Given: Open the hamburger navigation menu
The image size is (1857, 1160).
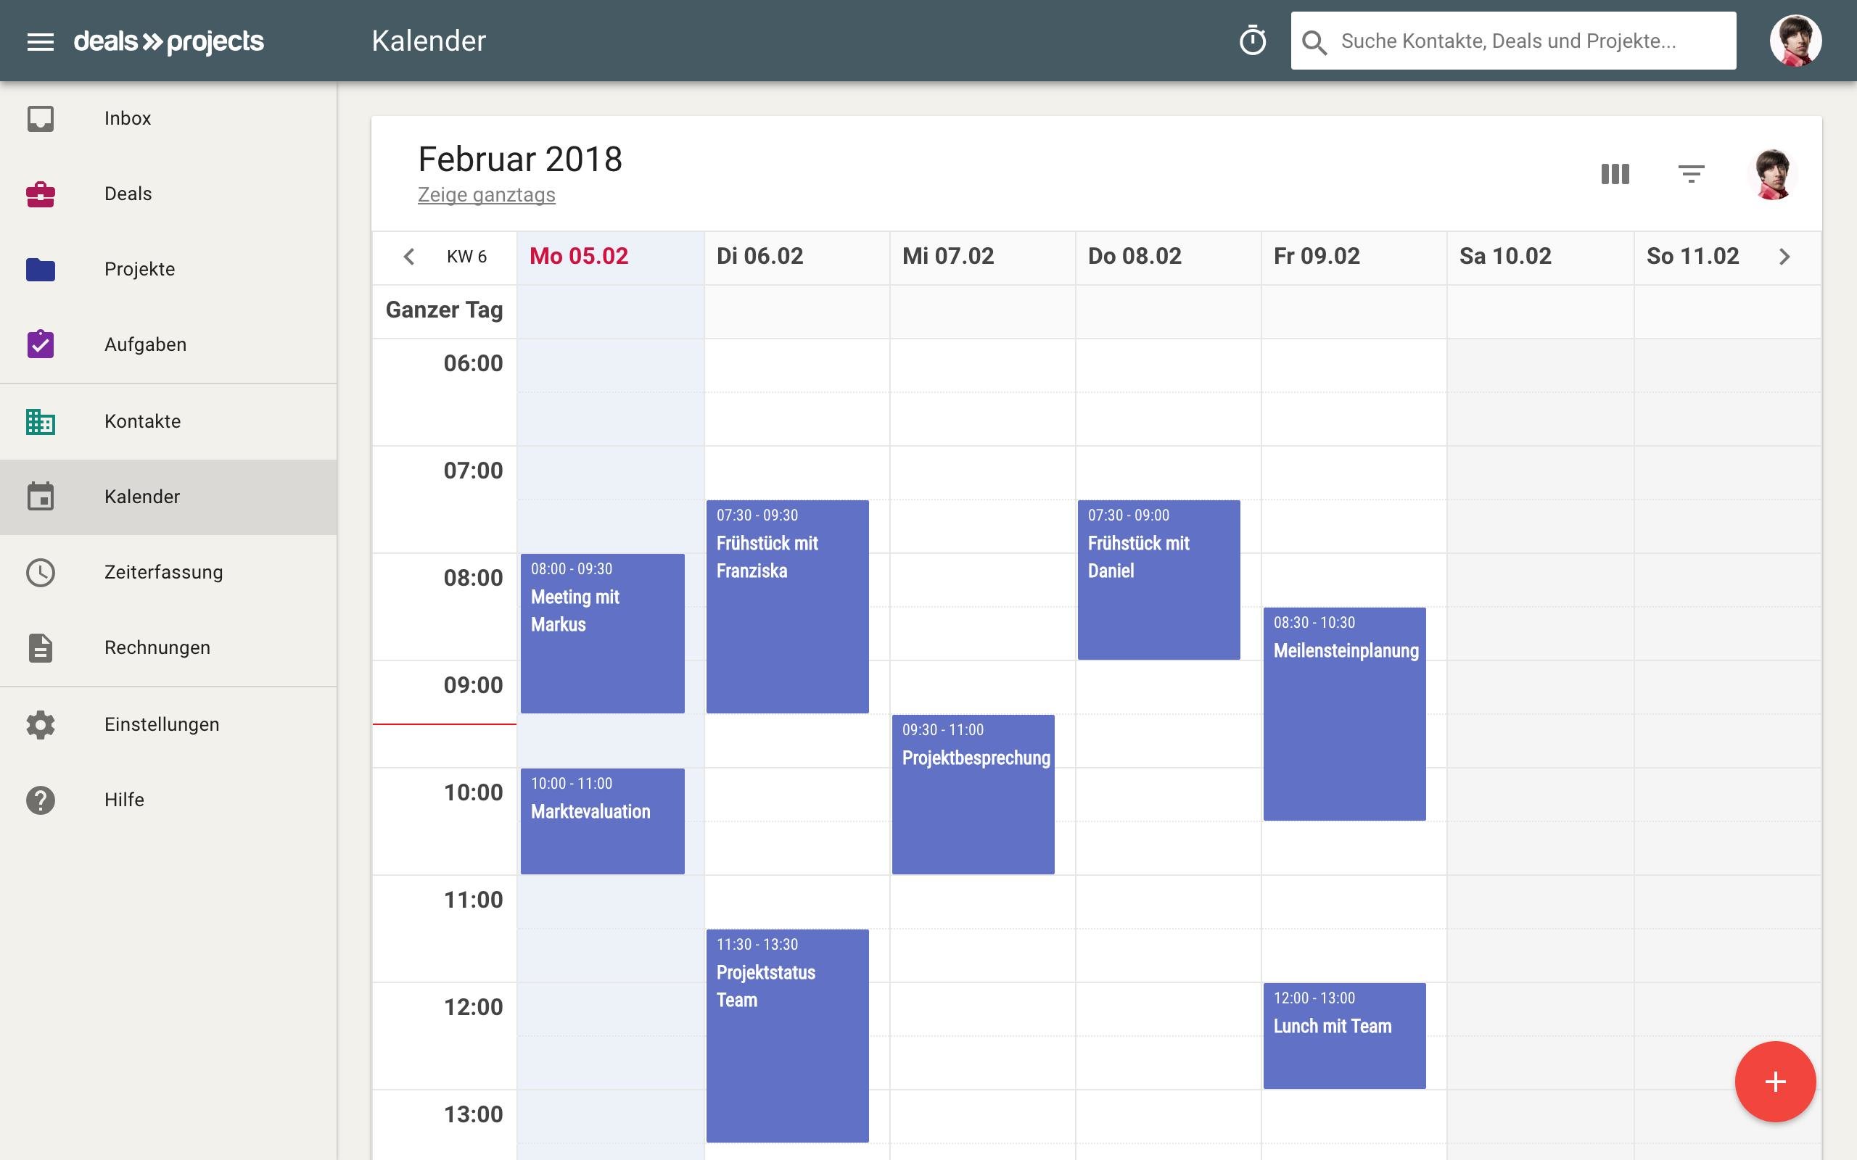Looking at the screenshot, I should click(x=40, y=41).
